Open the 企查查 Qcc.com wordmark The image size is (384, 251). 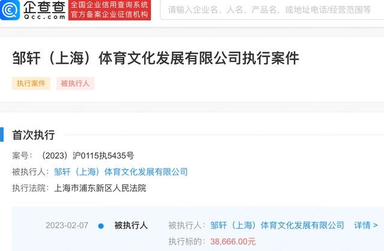point(44,10)
